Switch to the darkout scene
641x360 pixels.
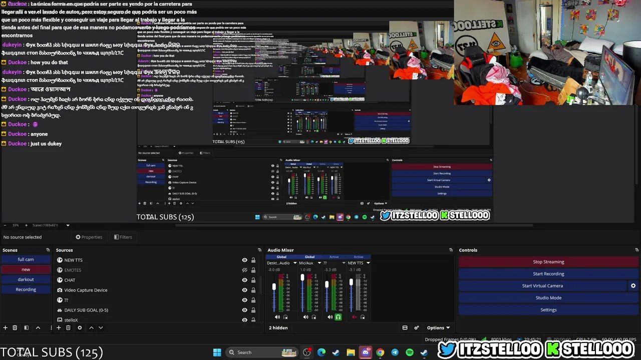pos(26,279)
